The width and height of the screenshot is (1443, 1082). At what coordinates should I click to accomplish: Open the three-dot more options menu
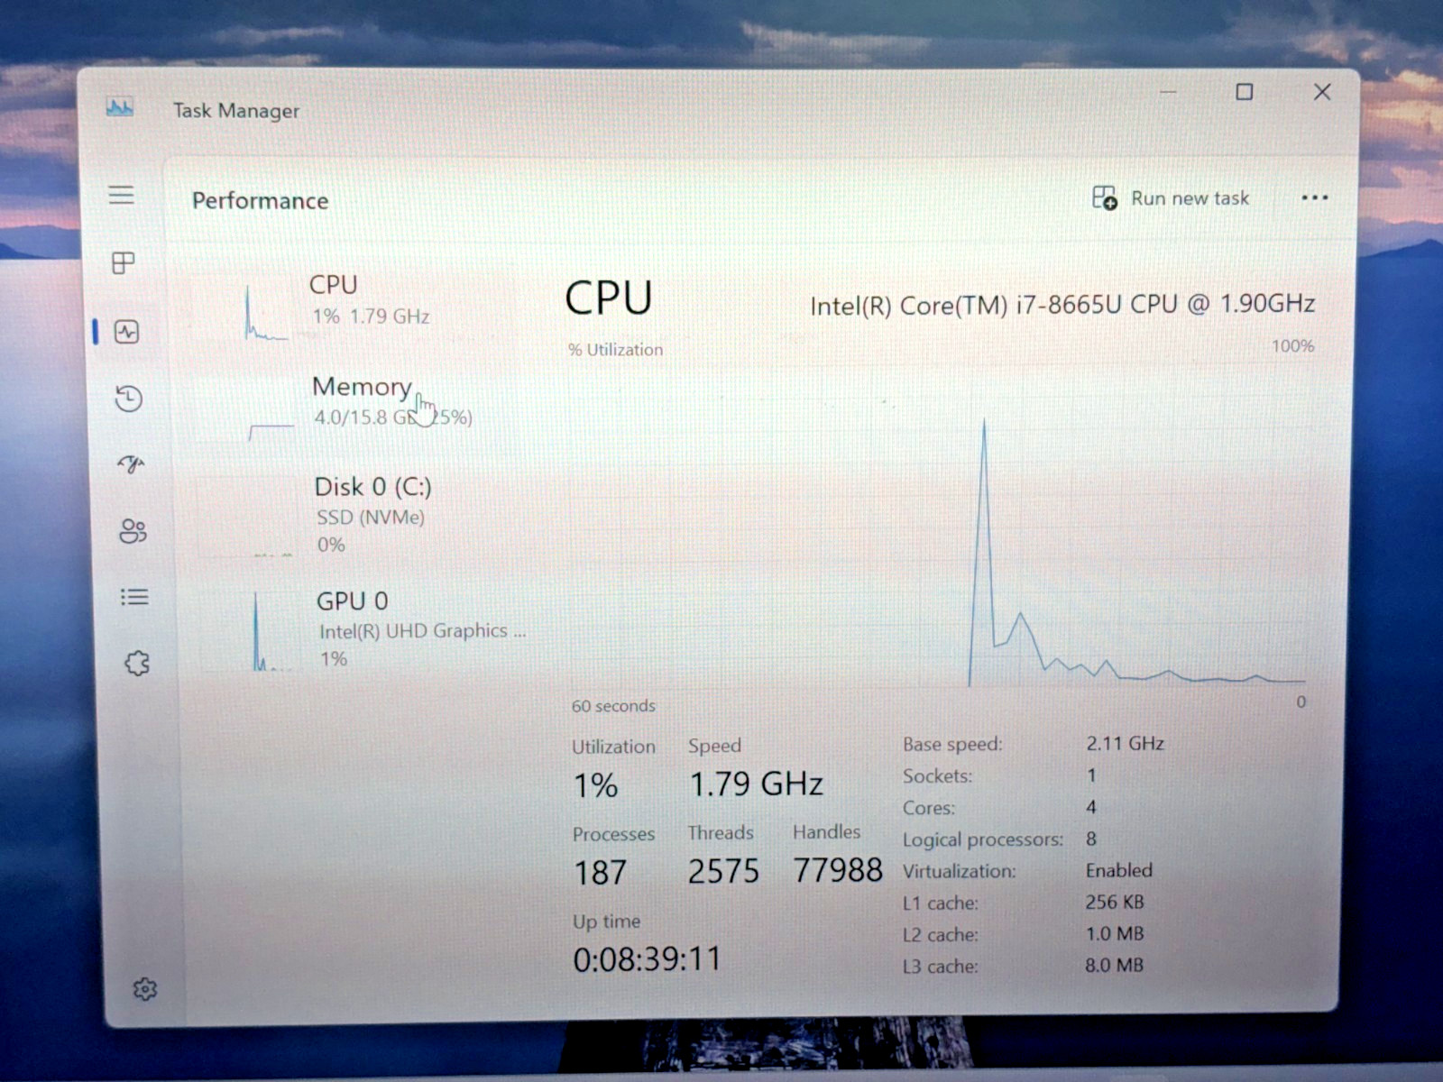tap(1315, 197)
